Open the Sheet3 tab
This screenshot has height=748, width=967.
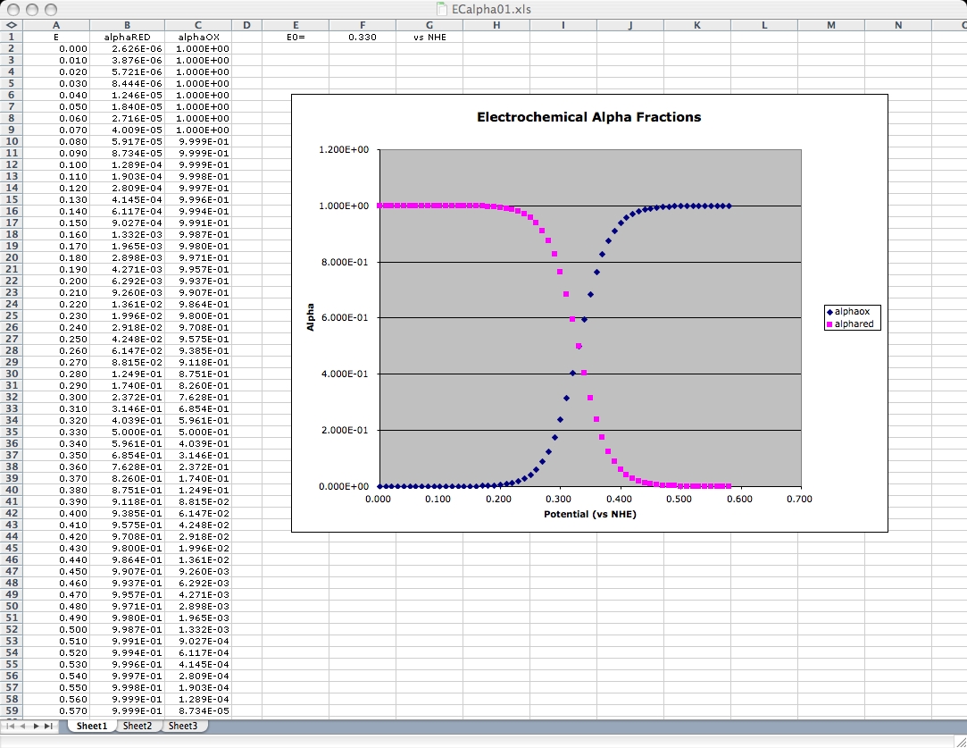coord(183,727)
